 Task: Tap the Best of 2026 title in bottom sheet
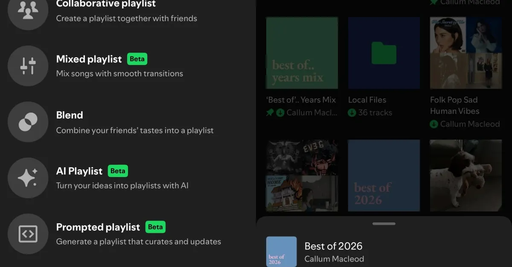point(333,246)
